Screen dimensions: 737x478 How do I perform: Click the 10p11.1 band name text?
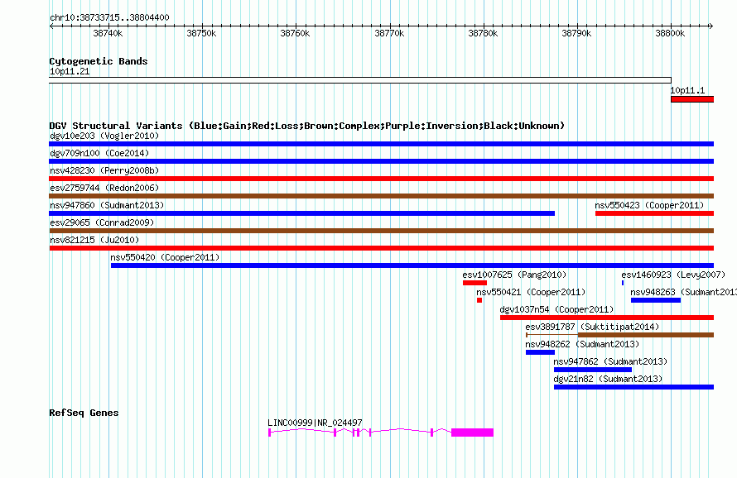click(x=687, y=91)
